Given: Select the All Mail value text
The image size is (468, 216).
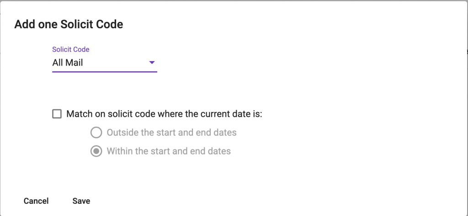Looking at the screenshot, I should click(68, 63).
